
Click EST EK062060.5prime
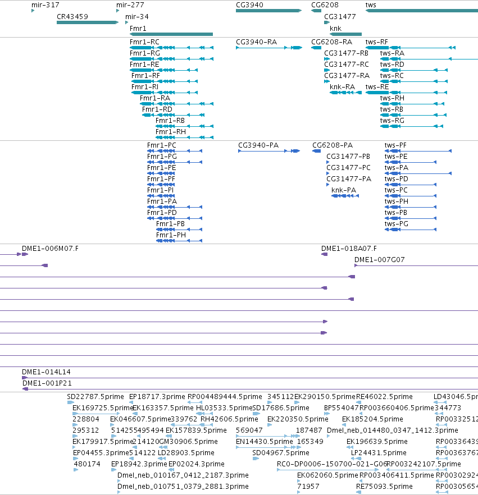pos(327,475)
